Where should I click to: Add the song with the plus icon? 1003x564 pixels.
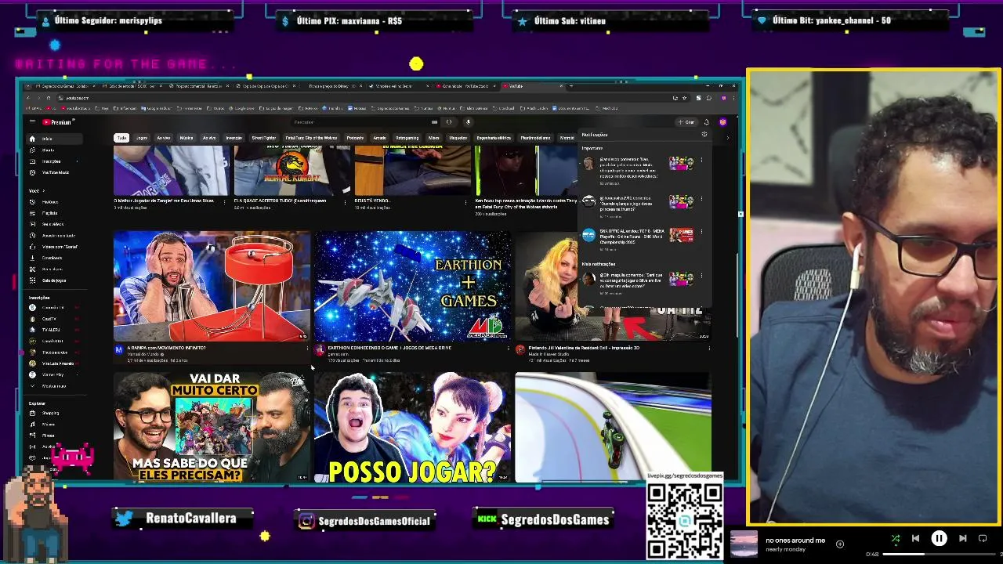click(839, 544)
